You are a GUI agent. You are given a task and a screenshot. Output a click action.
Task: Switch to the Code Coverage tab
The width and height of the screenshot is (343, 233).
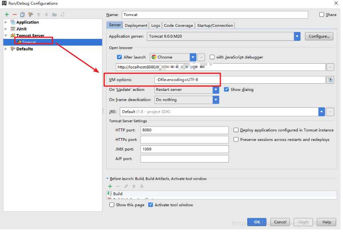click(x=178, y=25)
